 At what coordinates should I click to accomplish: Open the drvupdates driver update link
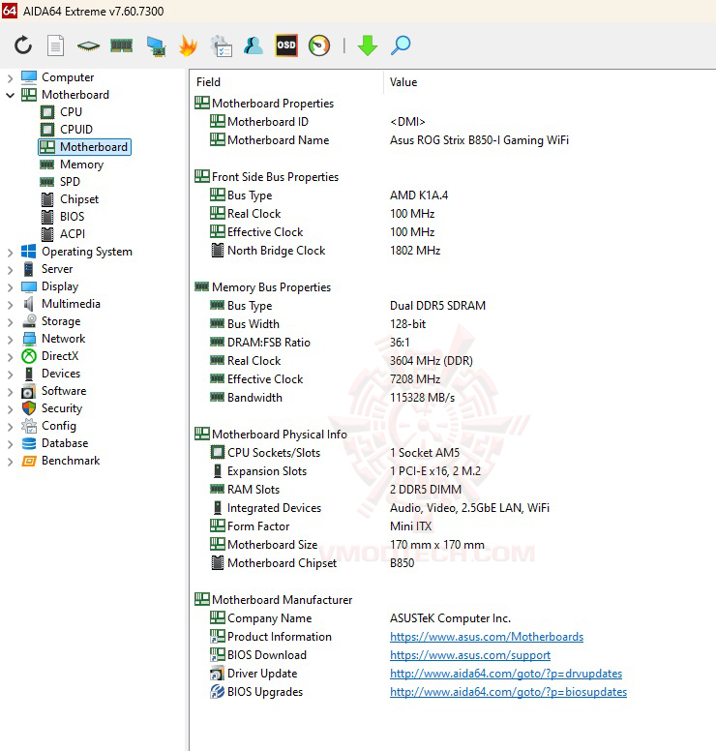pyautogui.click(x=506, y=674)
